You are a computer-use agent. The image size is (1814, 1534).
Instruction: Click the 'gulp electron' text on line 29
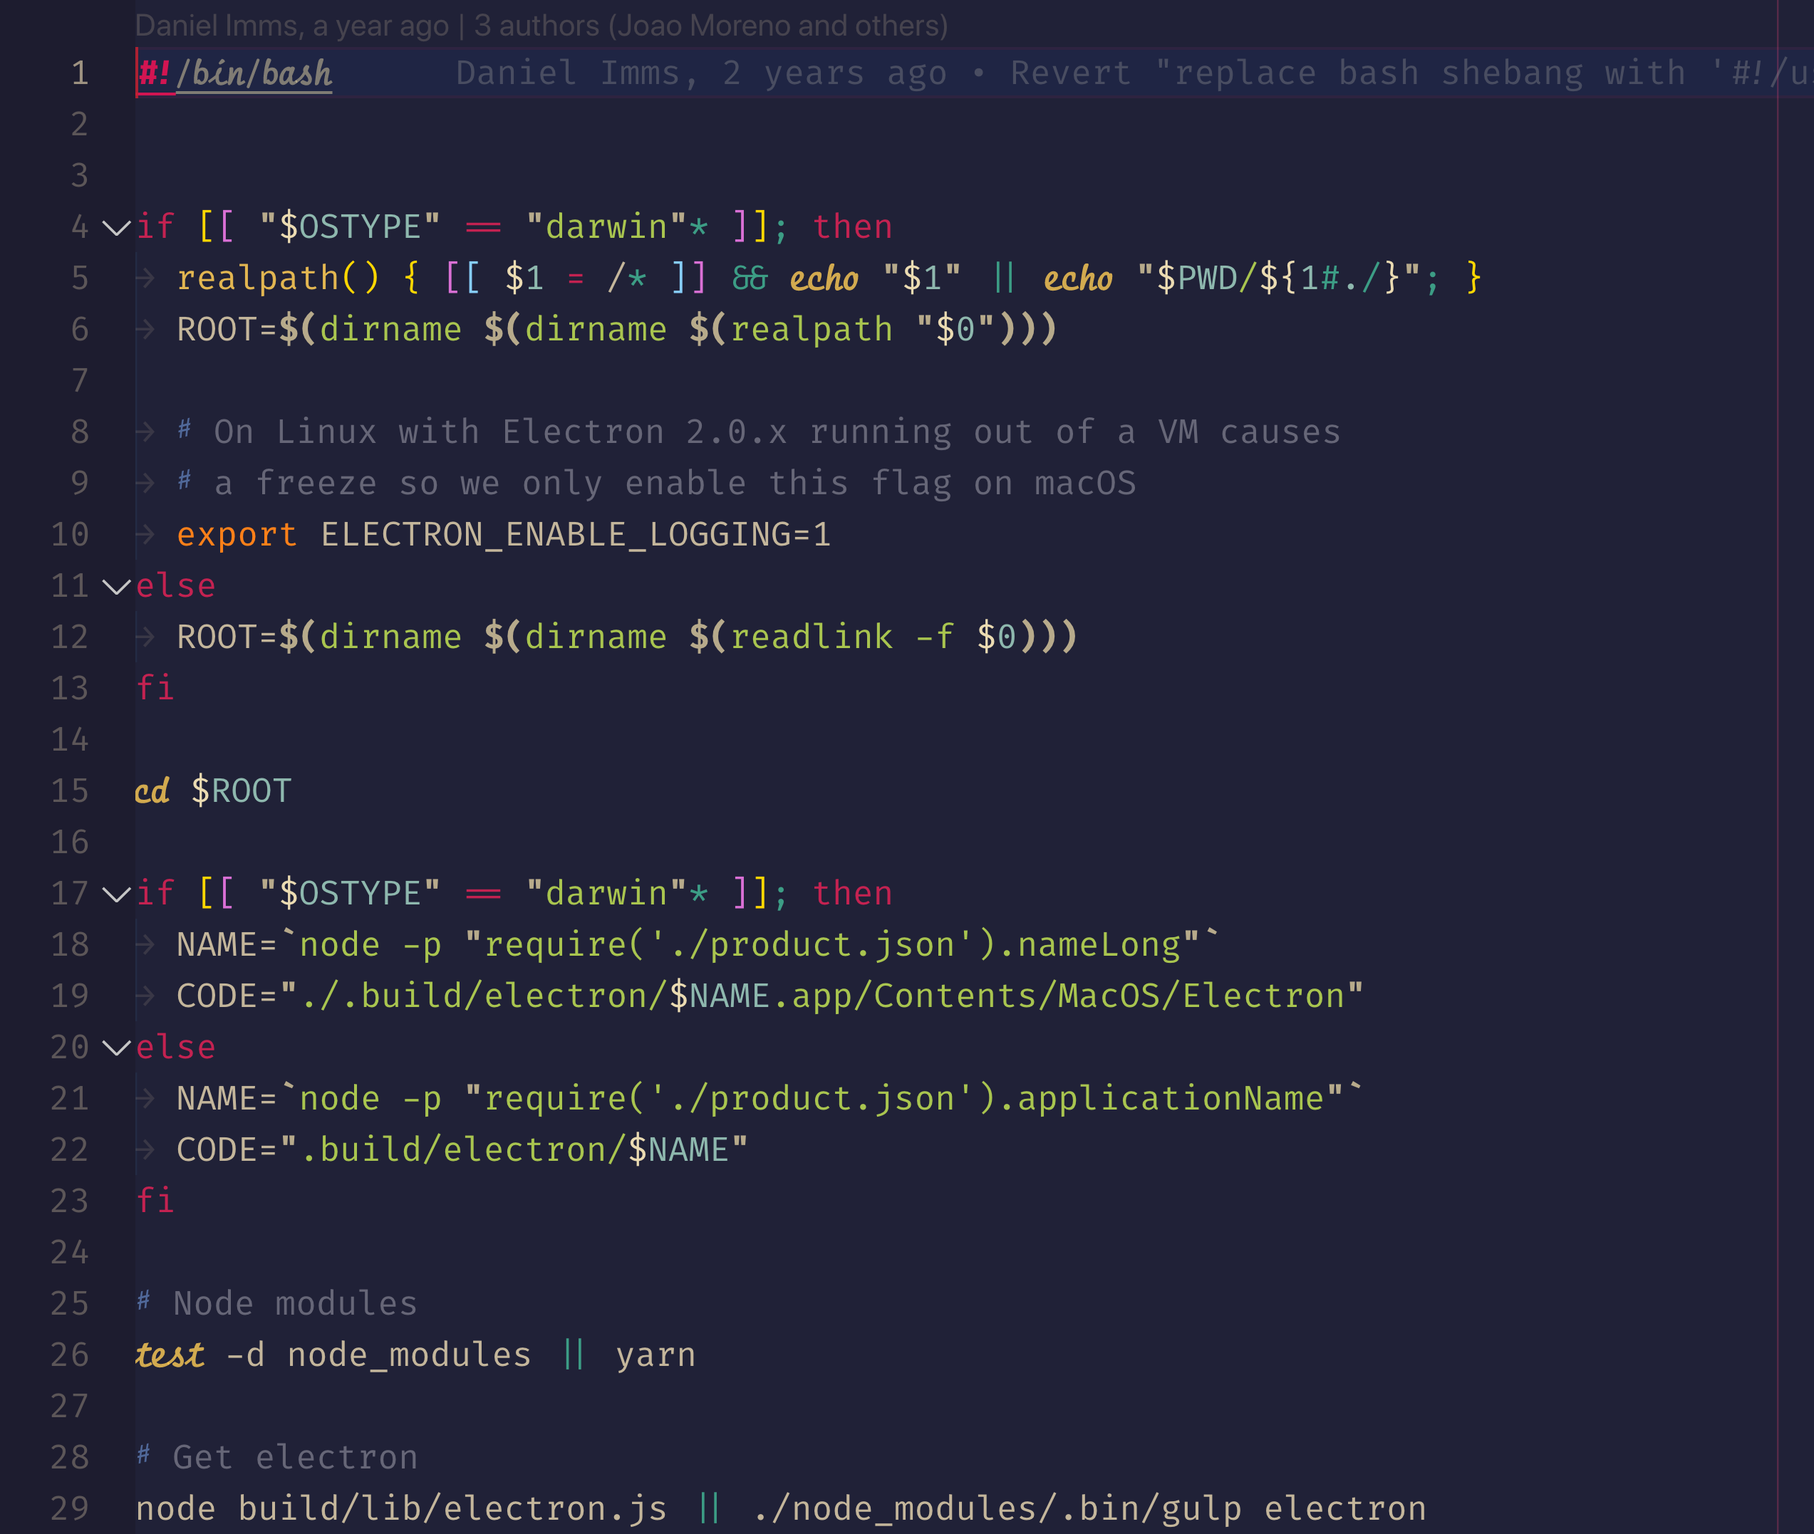1294,1509
